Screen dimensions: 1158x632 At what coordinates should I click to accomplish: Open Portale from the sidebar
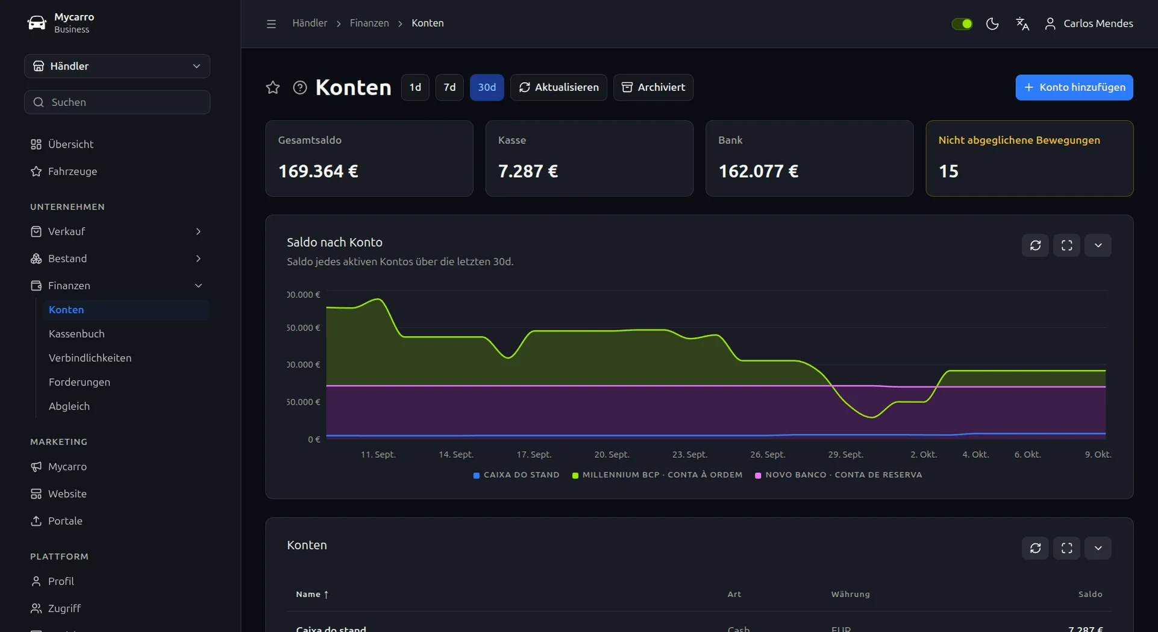pos(117,521)
